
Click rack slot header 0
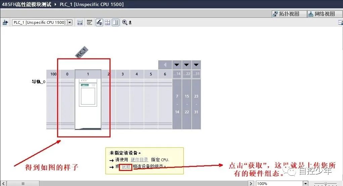pos(67,74)
